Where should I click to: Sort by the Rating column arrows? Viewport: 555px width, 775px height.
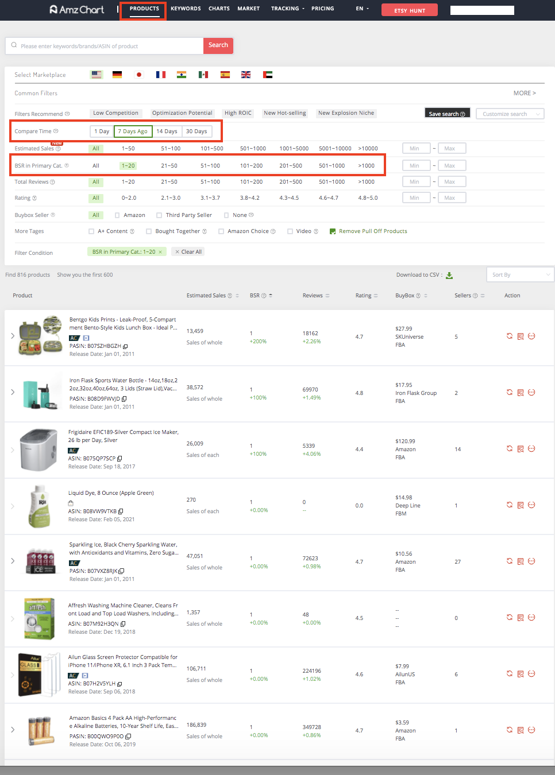pos(376,296)
